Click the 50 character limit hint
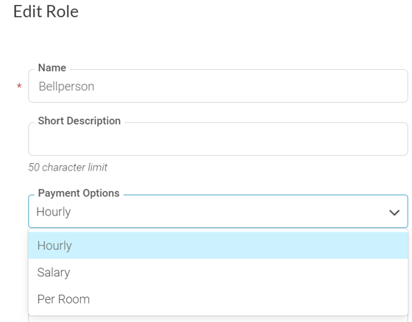The image size is (412, 322). tap(68, 168)
